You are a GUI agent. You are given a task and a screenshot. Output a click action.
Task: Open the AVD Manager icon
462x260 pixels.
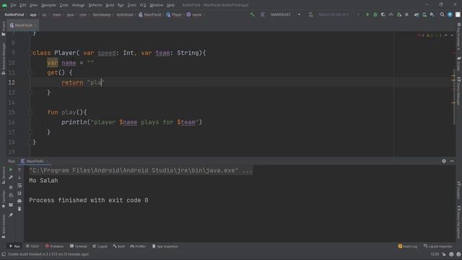(424, 14)
